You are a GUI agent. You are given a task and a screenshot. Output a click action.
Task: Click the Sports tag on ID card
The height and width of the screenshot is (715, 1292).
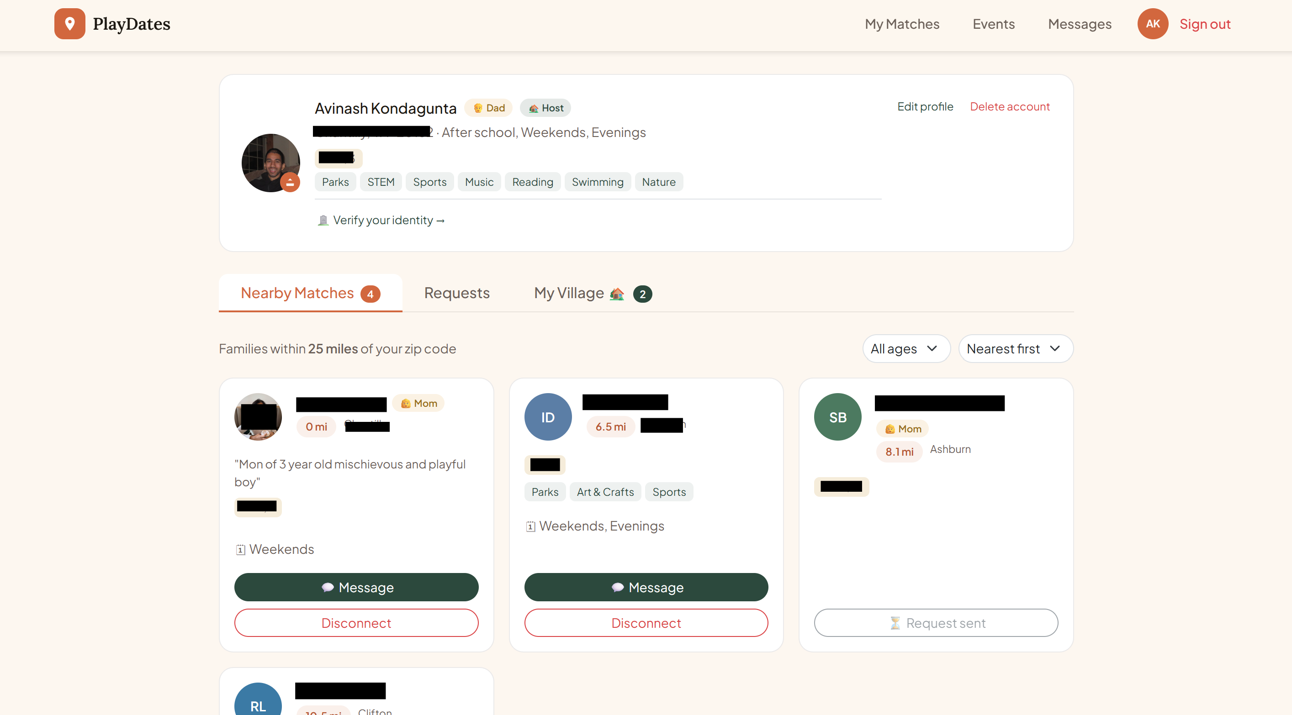668,492
